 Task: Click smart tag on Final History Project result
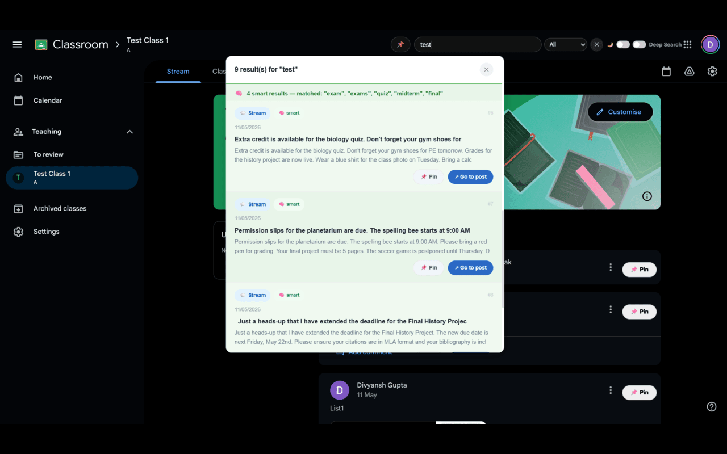289,295
